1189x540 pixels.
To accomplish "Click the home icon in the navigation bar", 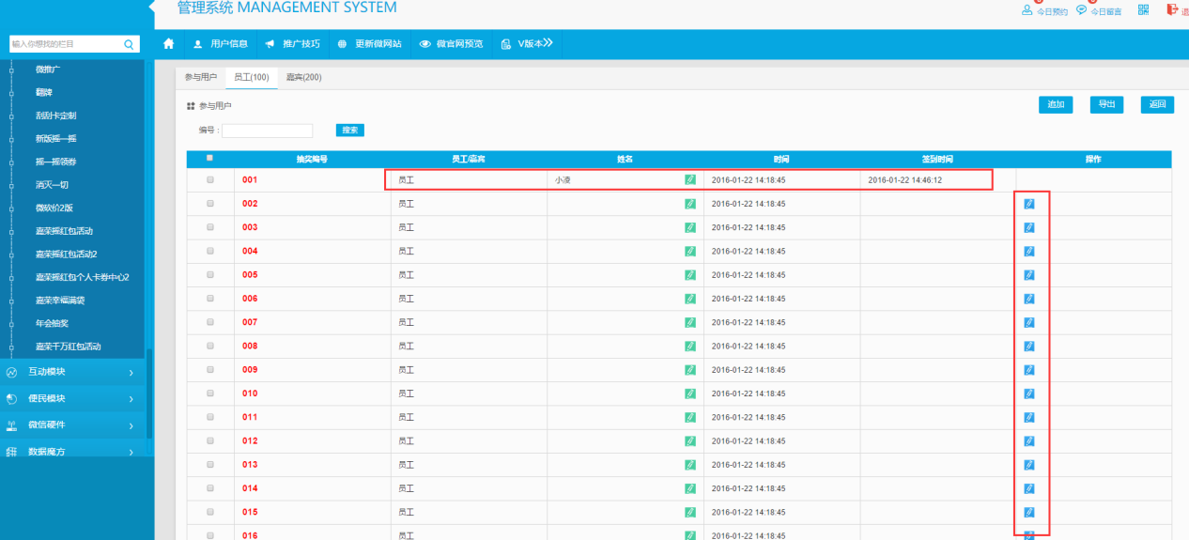I will [169, 44].
